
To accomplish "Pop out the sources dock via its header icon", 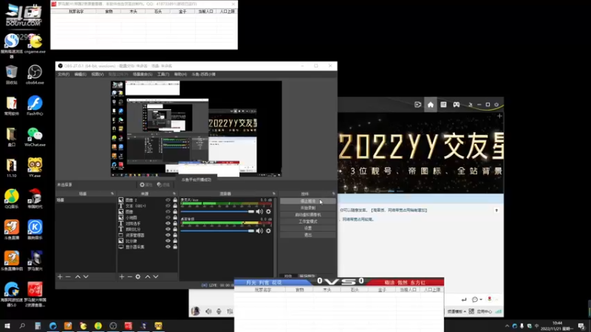I will tap(174, 193).
